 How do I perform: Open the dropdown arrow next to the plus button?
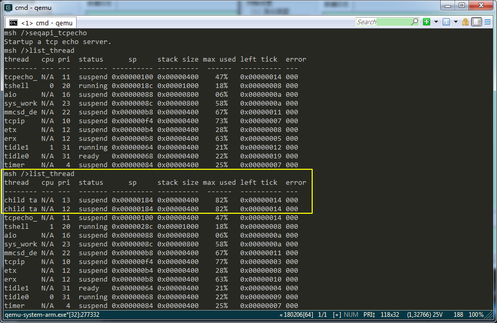tap(435, 22)
